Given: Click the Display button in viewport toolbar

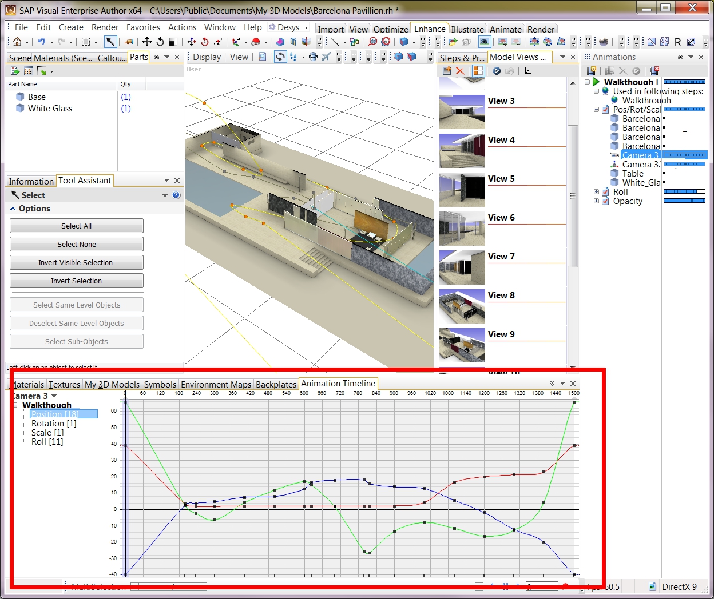Looking at the screenshot, I should [207, 57].
